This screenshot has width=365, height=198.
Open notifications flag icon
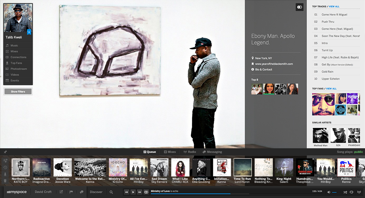(x=71, y=192)
